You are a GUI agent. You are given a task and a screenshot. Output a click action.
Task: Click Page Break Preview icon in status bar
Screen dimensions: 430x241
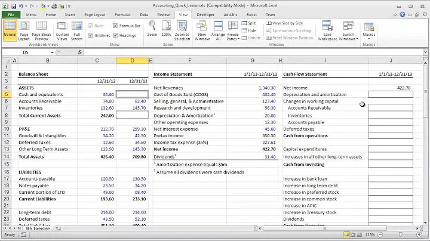(360, 234)
